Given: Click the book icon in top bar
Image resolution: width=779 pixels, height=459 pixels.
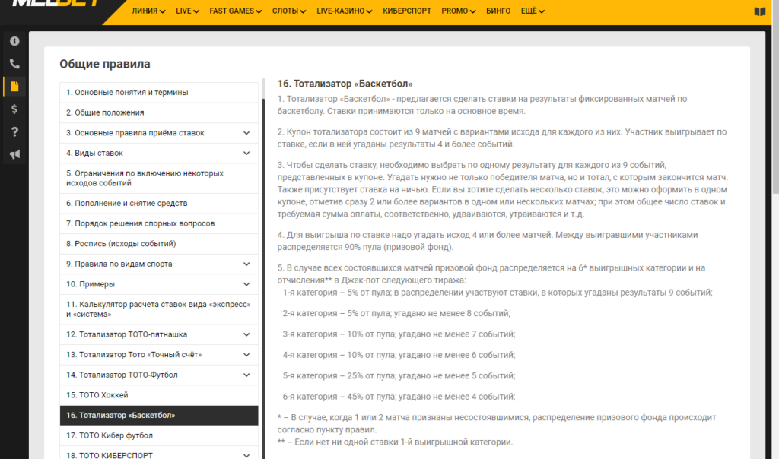Looking at the screenshot, I should 760,11.
